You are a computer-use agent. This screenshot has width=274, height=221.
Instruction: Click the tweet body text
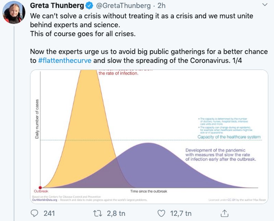149,38
